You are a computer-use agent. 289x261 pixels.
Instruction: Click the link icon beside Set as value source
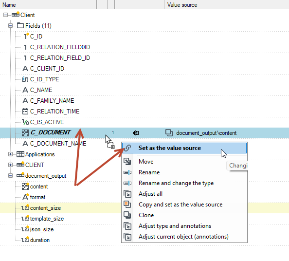click(x=127, y=148)
